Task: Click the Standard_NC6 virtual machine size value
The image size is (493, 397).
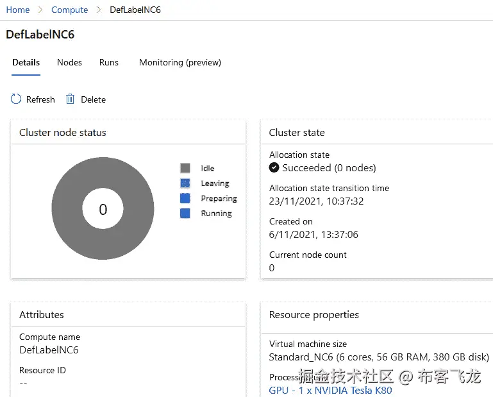Action: [379, 357]
